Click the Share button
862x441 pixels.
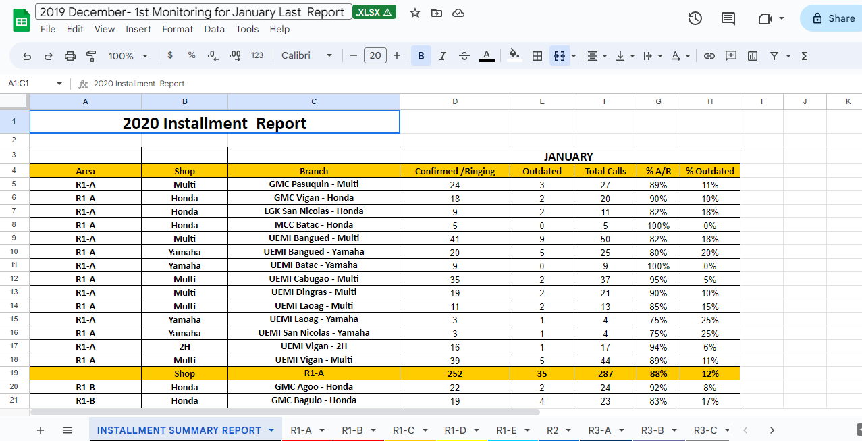pyautogui.click(x=834, y=18)
